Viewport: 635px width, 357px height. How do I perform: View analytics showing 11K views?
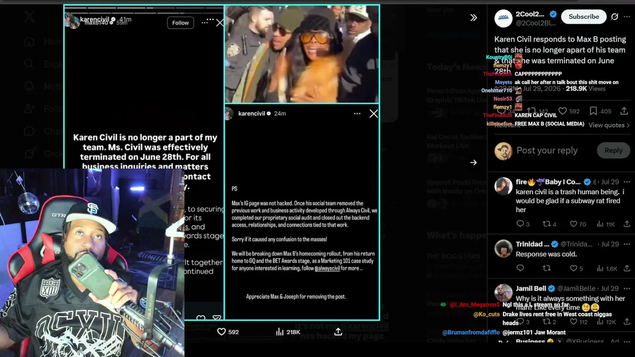pyautogui.click(x=605, y=224)
